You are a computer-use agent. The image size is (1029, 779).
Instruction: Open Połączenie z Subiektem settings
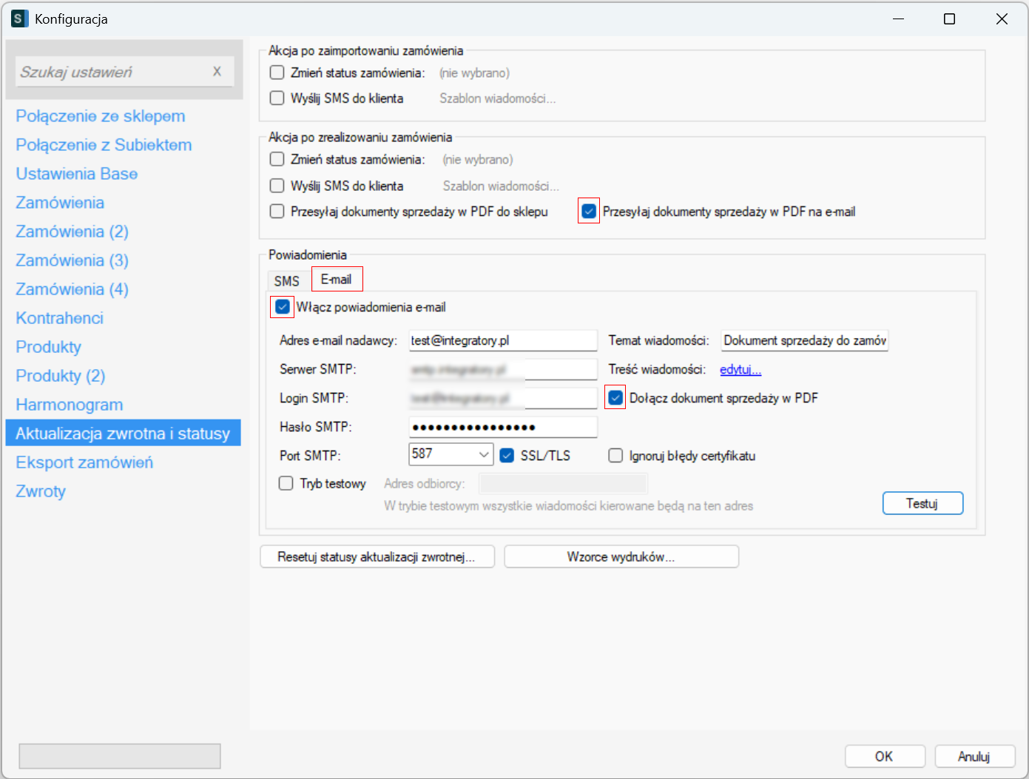tap(104, 145)
